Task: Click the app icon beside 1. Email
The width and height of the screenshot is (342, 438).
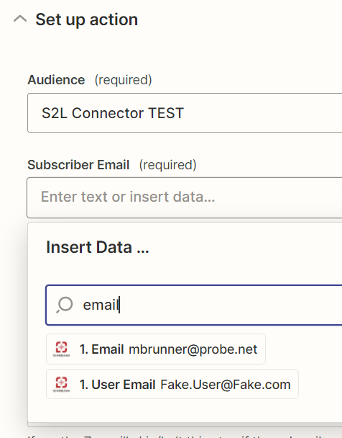Action: click(62, 349)
